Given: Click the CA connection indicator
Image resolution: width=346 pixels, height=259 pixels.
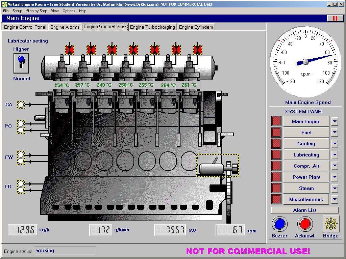Looking at the screenshot, I should [x=21, y=105].
